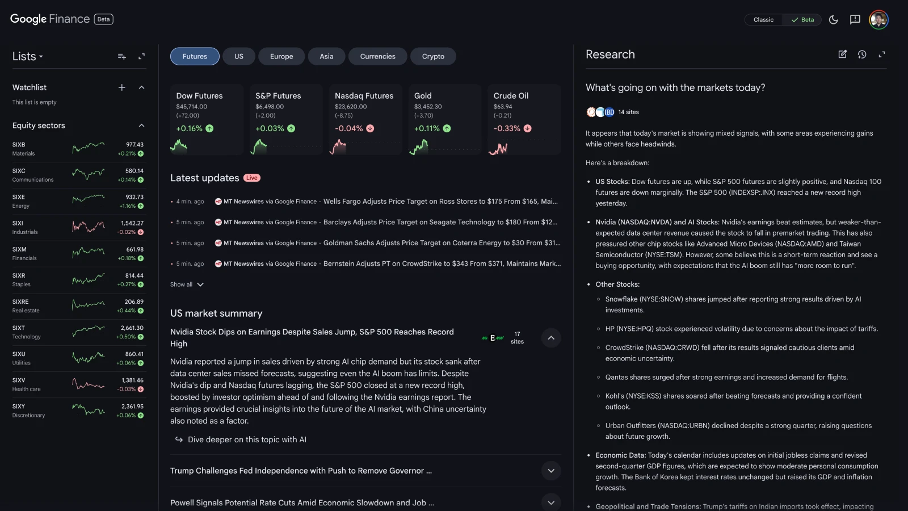Screen dimensions: 908x511
Task: Click the SIXB Materials sparkline chart
Action: pyautogui.click(x=89, y=149)
